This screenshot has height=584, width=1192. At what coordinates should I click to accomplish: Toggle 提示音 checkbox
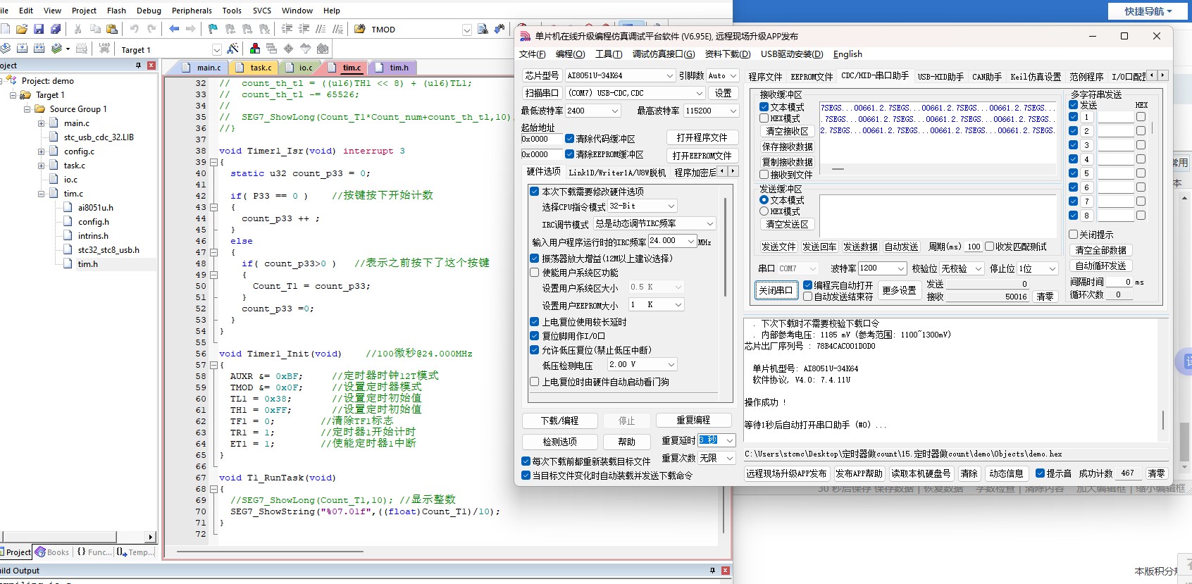click(1040, 473)
